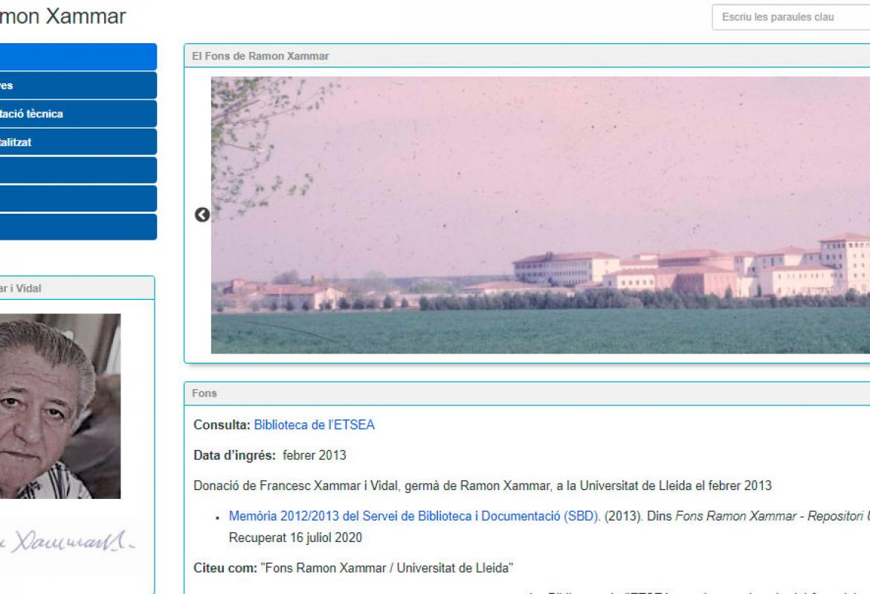The image size is (870, 594).
Task: Open the 'Biblioteca de l'ETSEA' link
Action: pos(314,425)
